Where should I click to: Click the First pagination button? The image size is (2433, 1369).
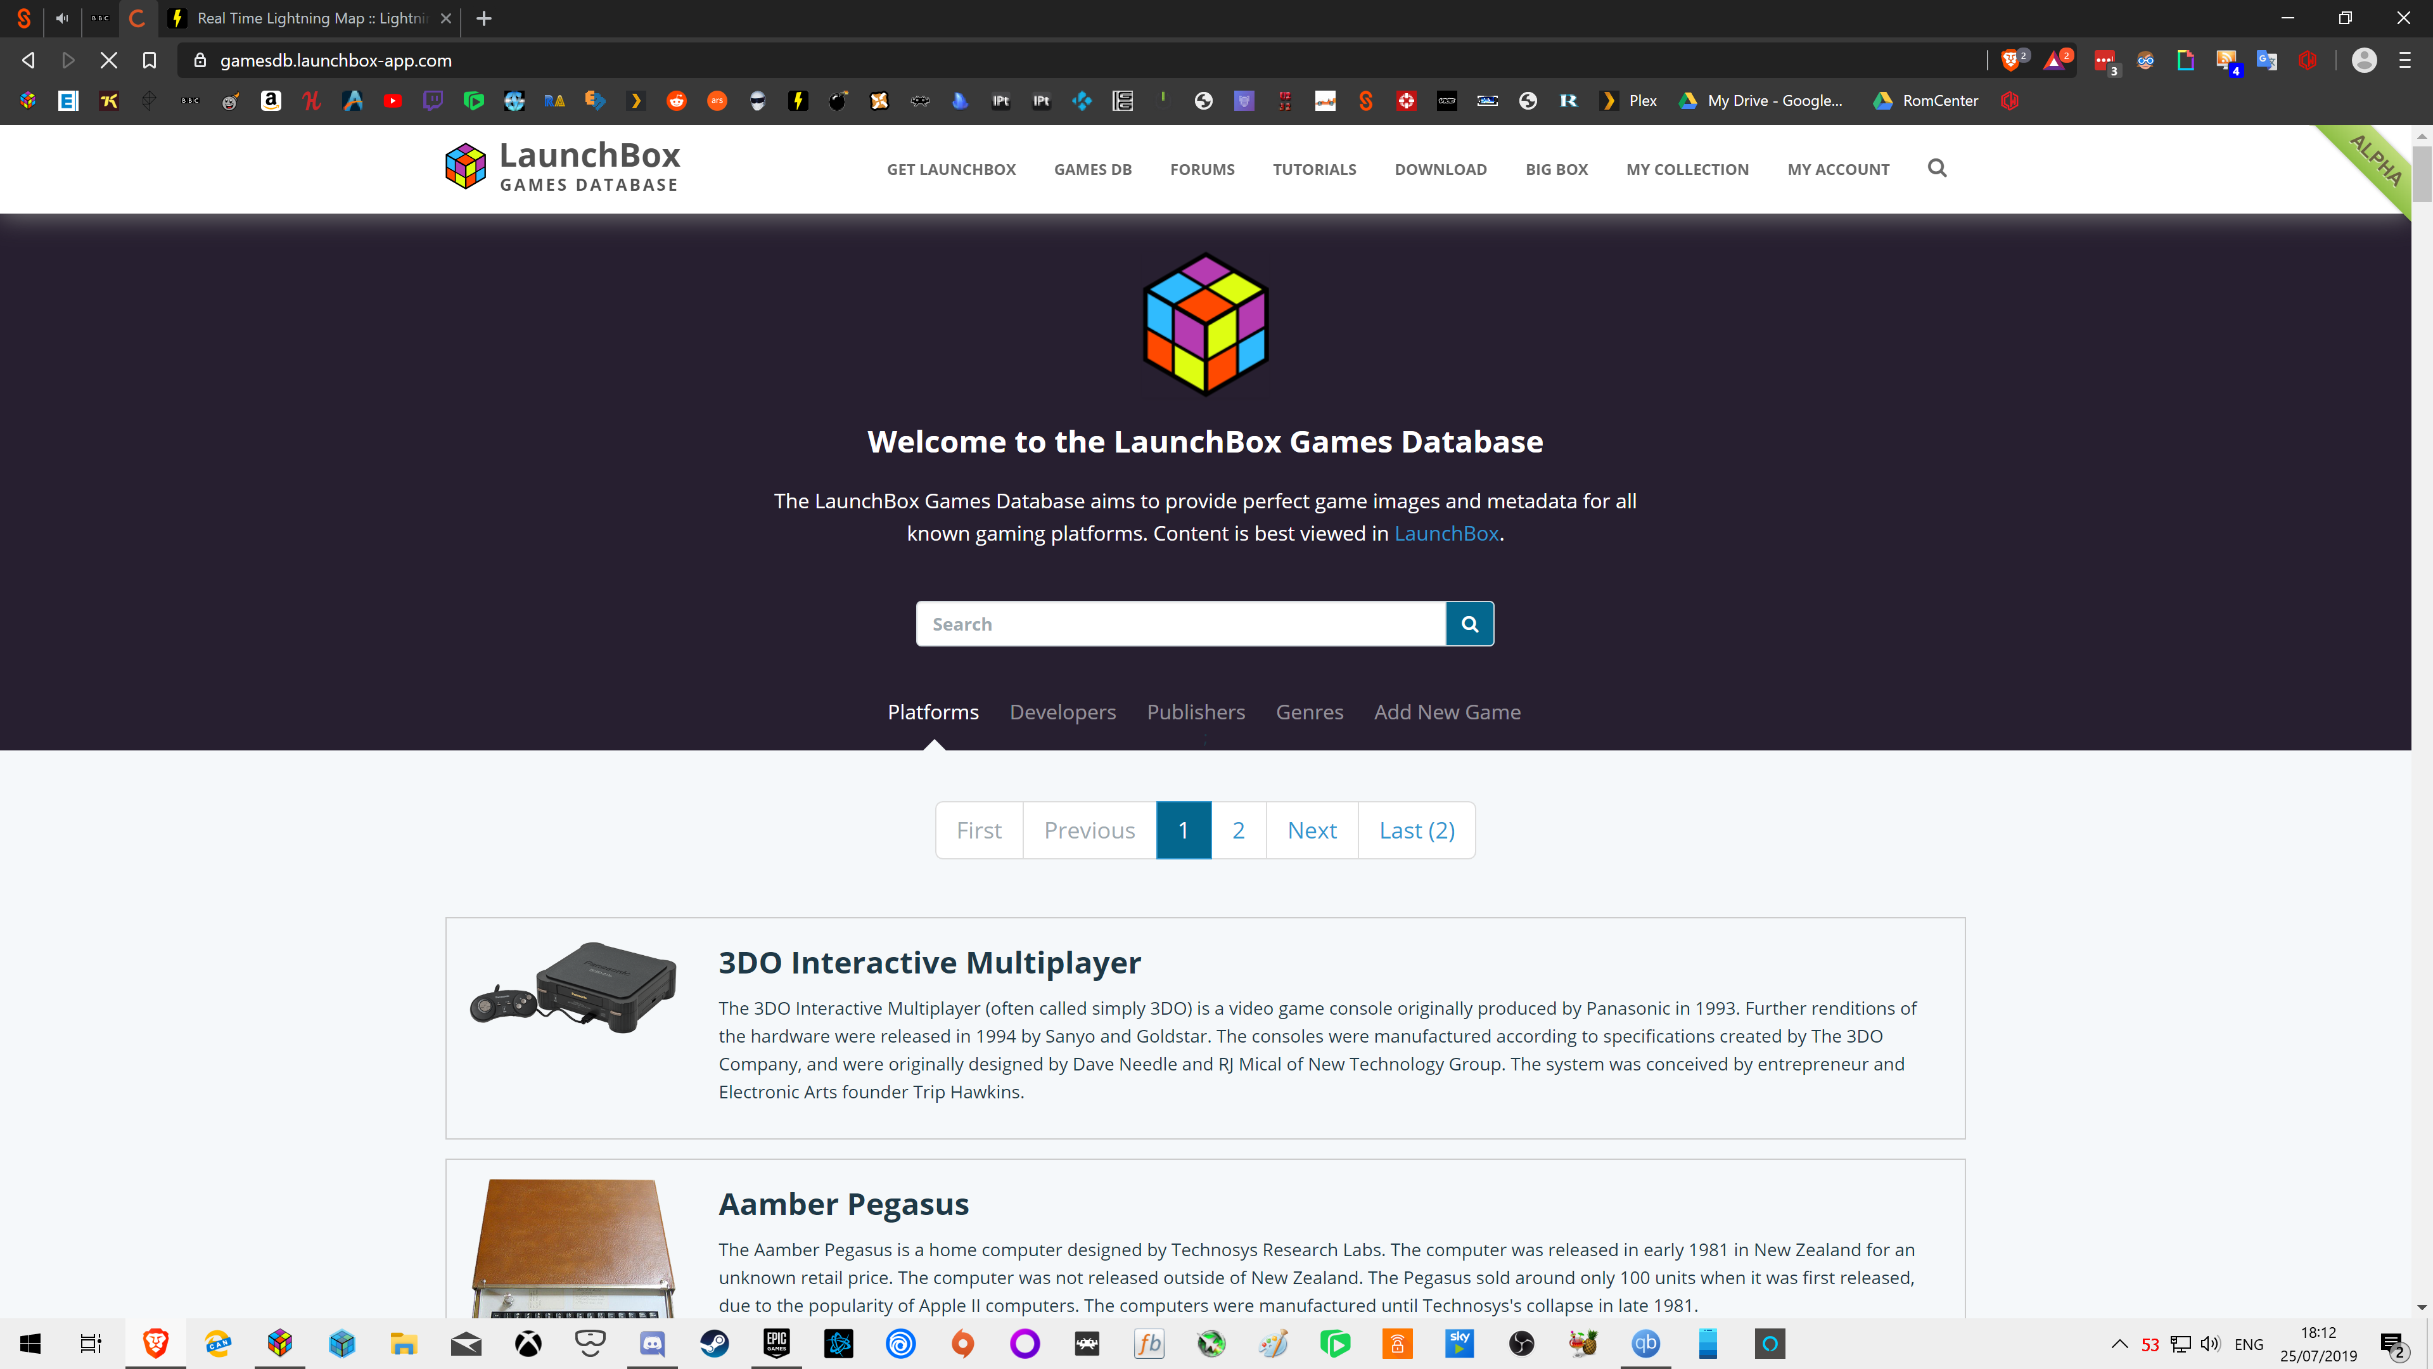978,830
